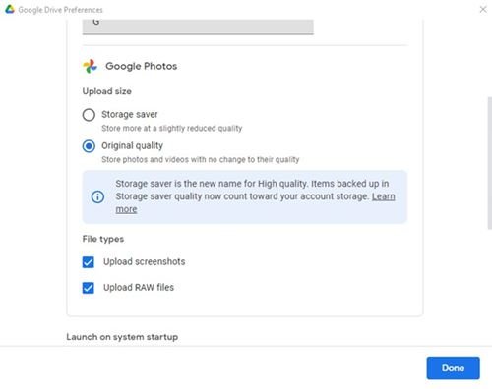492x389 pixels.
Task: Click the gray input field at the top
Action: click(198, 27)
